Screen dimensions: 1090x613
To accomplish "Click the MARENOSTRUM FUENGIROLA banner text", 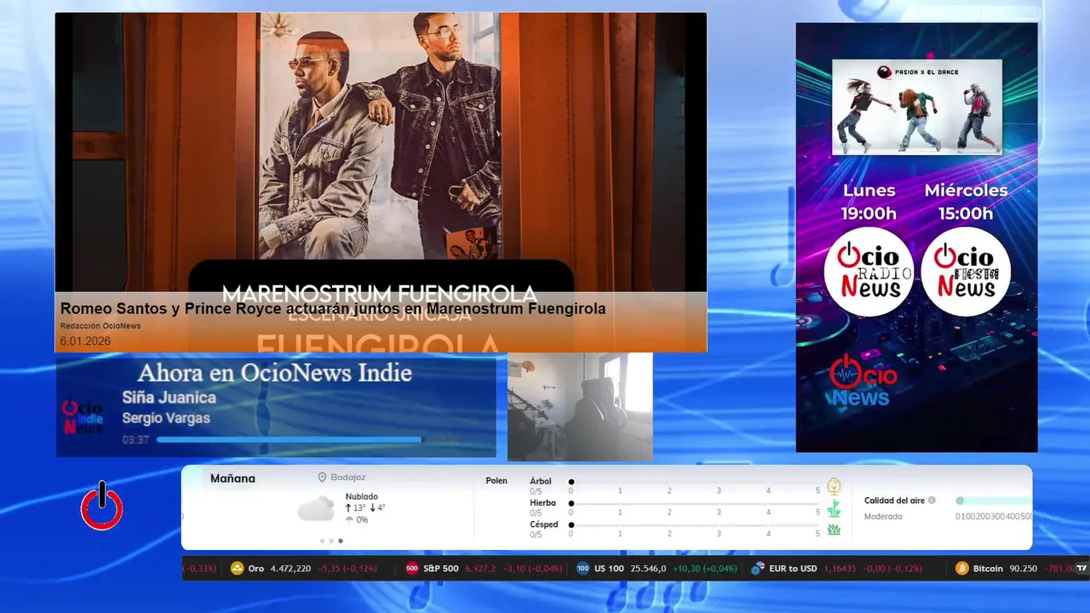I will point(379,294).
